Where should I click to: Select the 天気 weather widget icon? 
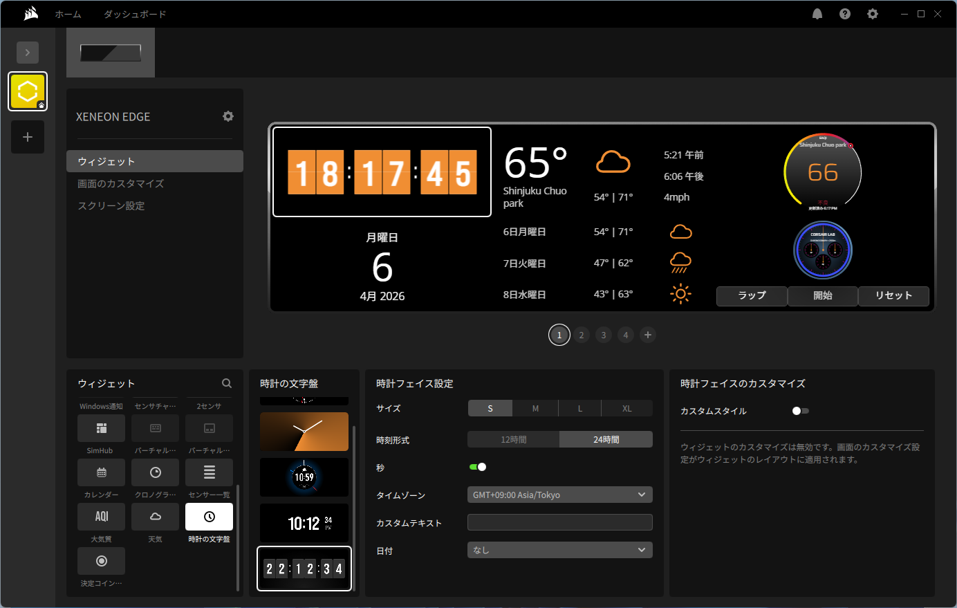pos(156,517)
